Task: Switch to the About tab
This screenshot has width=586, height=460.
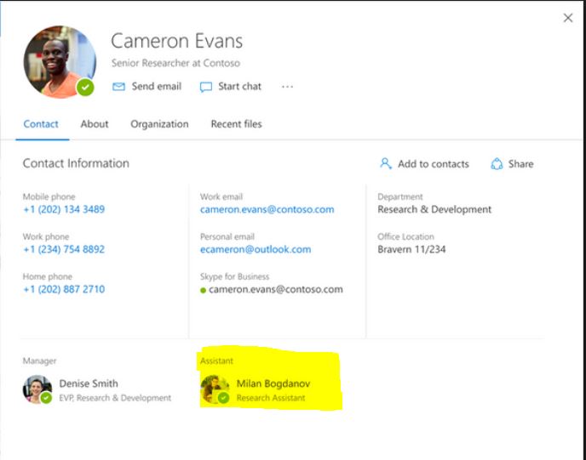Action: [95, 124]
